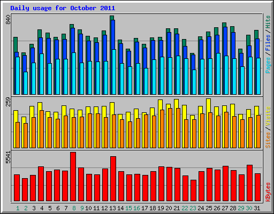The height and width of the screenshot is (214, 274).
Task: Click the orange Sites bar for day 15
Action: pos(130,135)
